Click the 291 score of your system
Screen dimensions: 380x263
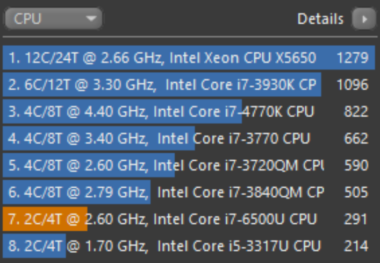(356, 219)
